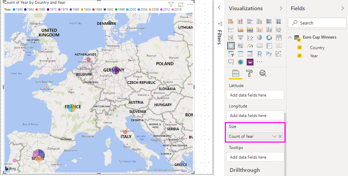Switch to the Fields well tab
Screen dimensions: 348x176
(235, 73)
